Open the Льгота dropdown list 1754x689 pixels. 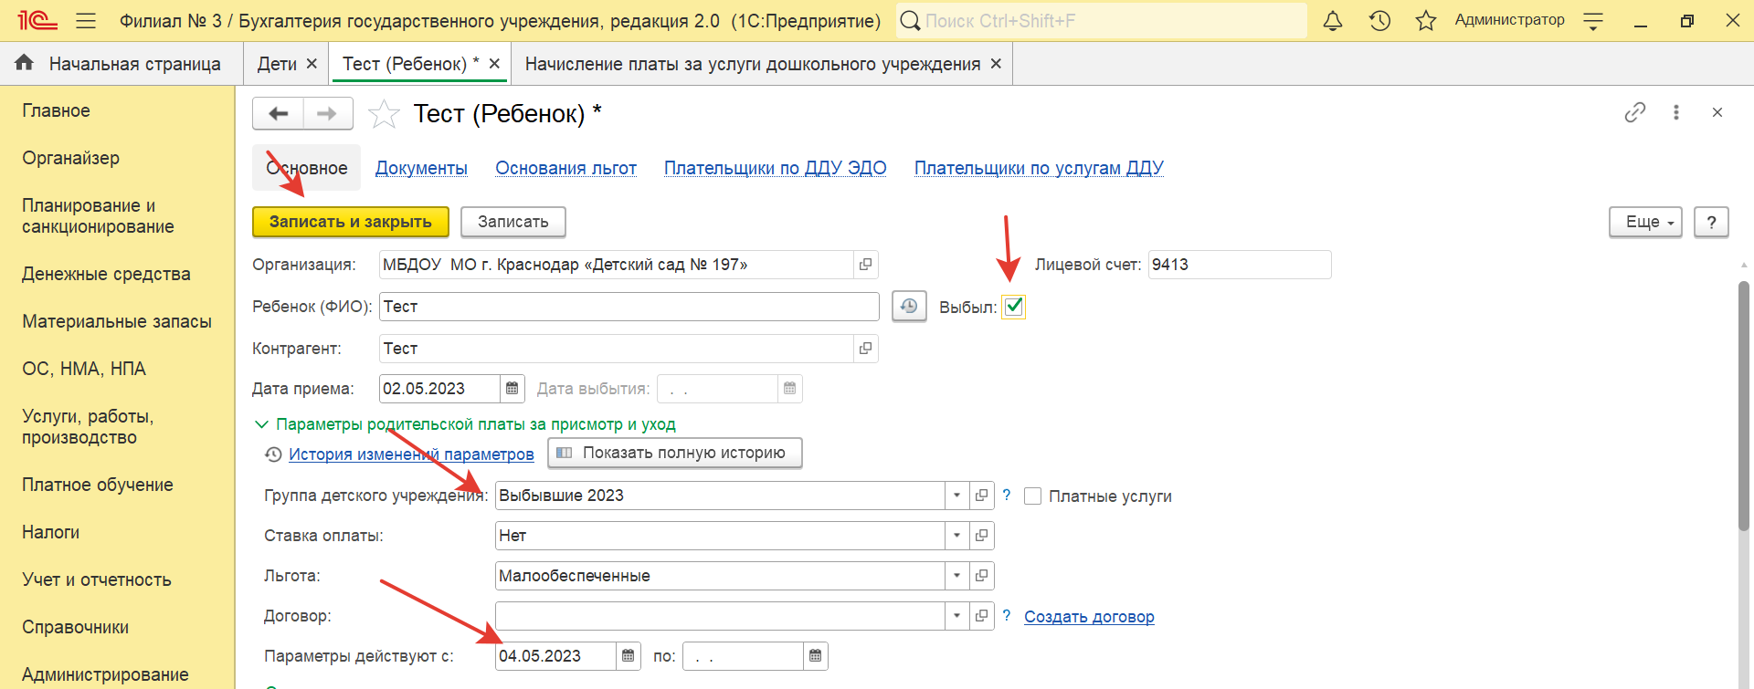click(956, 576)
